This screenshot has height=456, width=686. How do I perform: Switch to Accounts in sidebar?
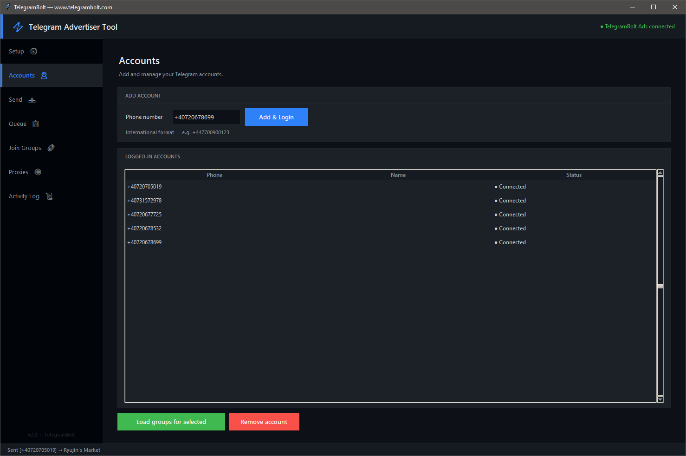pyautogui.click(x=51, y=75)
